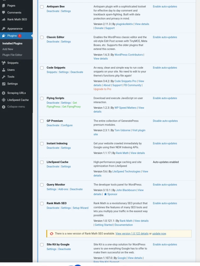The height and width of the screenshot is (266, 200).
Task: Open the Code Snippets 'Snippets' link
Action: point(52,72)
